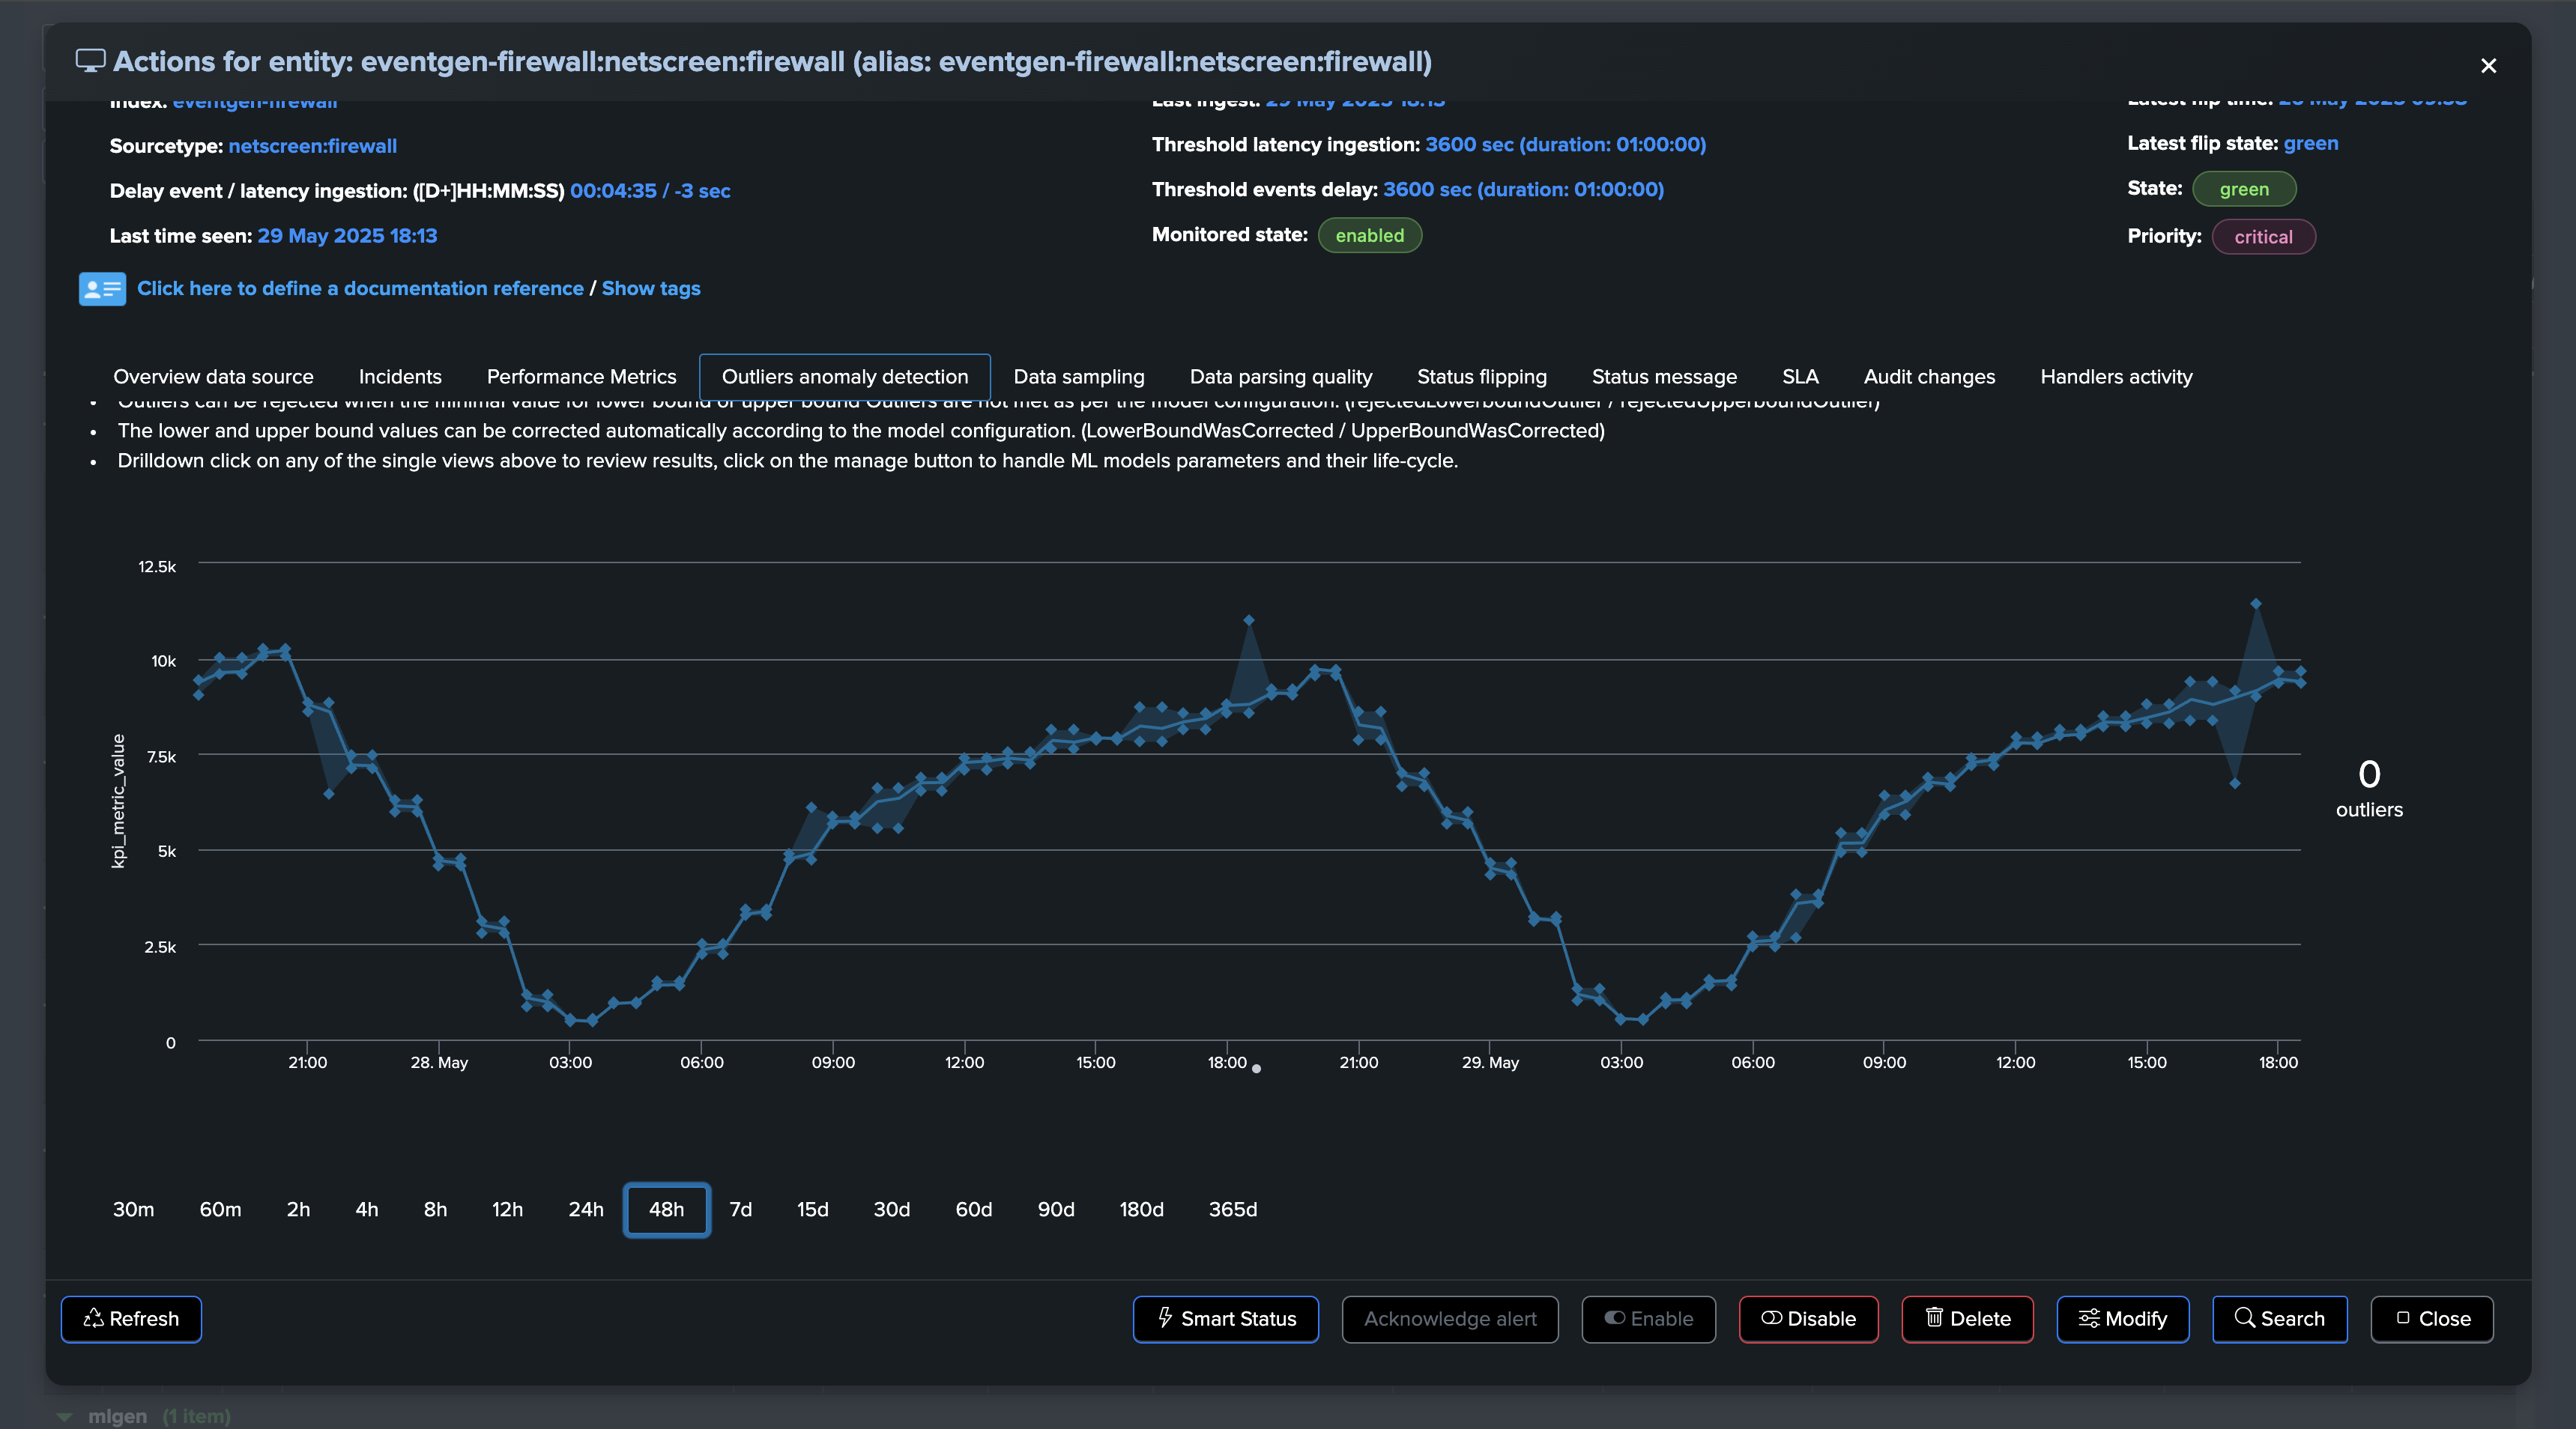This screenshot has height=1429, width=2576.
Task: Open the Data sampling tab
Action: (x=1078, y=377)
